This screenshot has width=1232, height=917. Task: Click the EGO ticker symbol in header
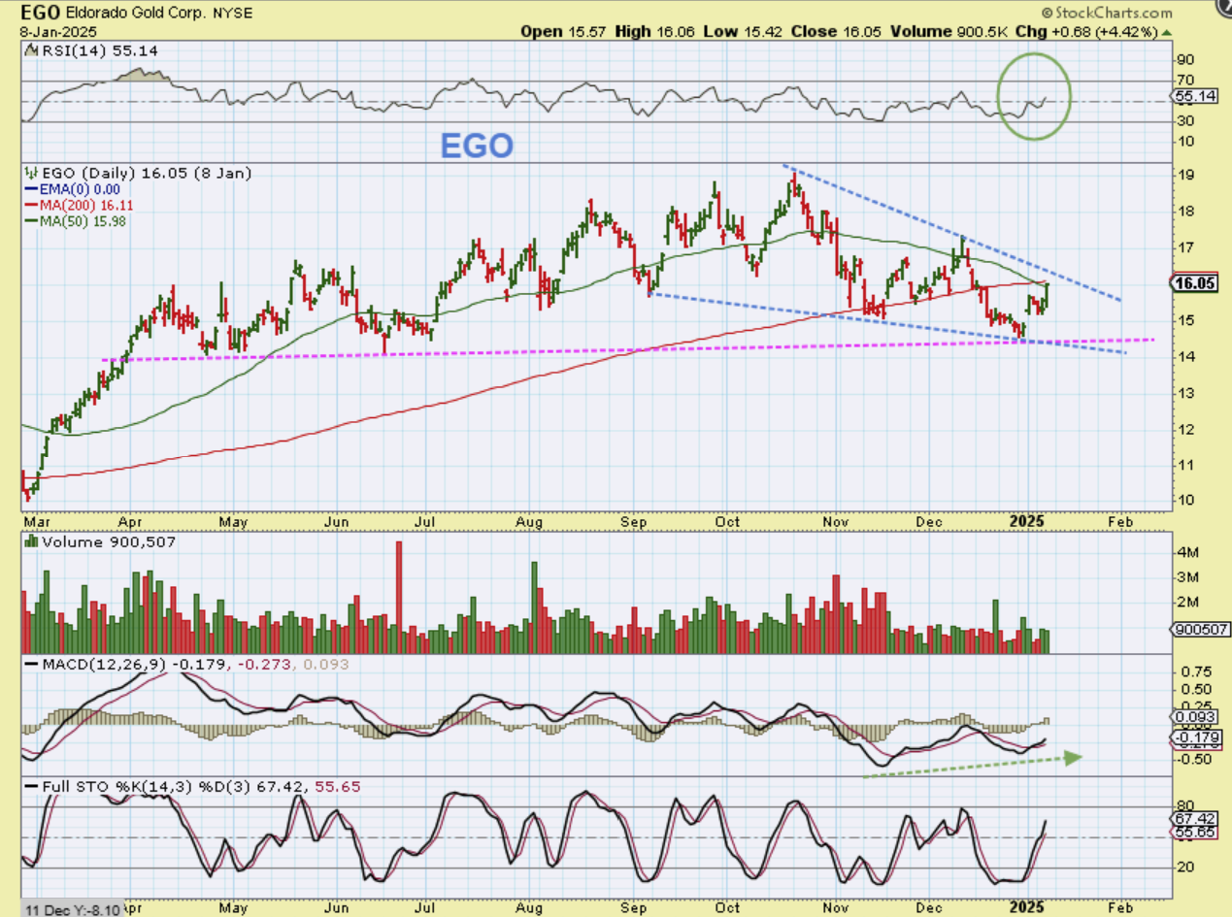(42, 14)
